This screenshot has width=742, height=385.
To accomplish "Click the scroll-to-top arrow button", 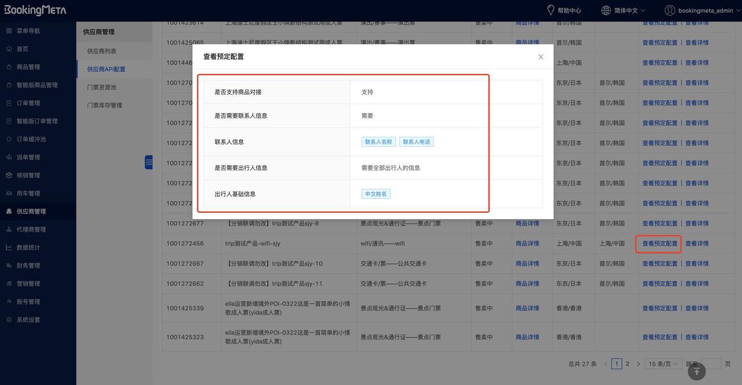I will (x=696, y=372).
